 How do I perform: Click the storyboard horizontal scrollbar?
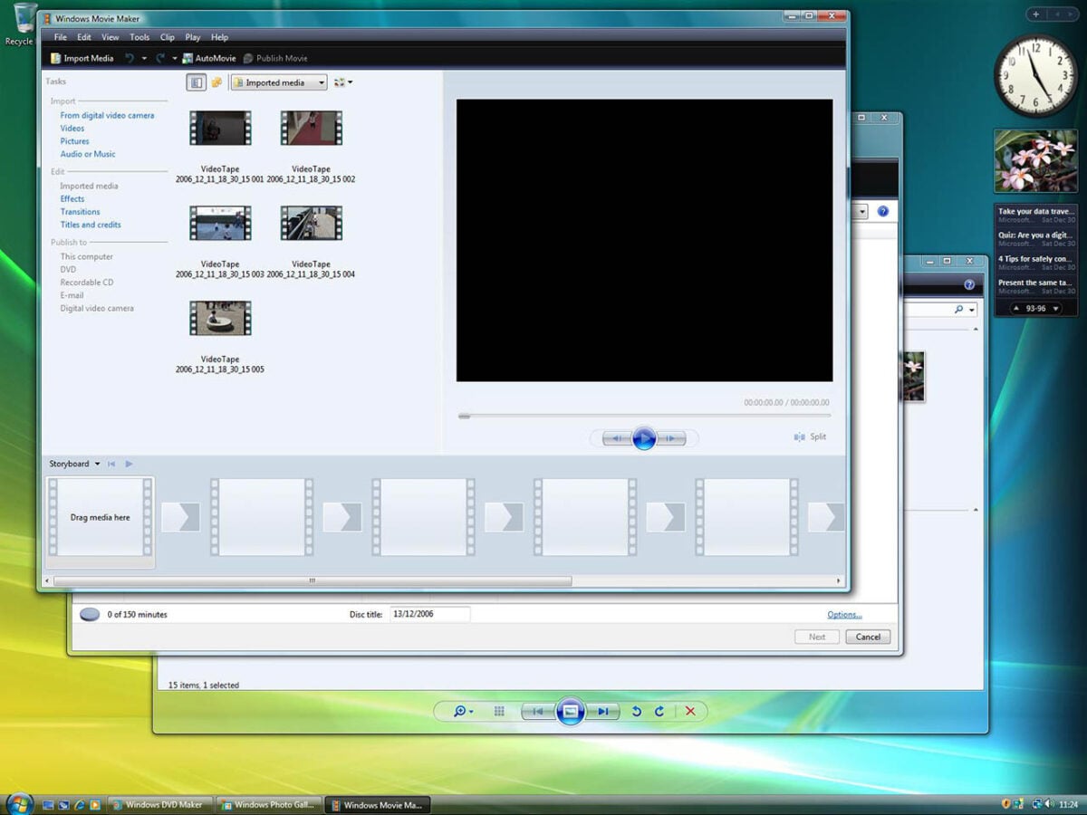313,580
